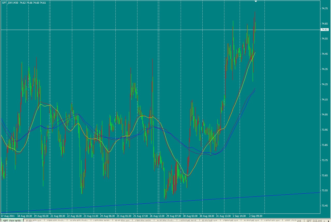The image size is (331, 222).
Task: Select the SPT_DXY,M30 chart tab
Action: 12,221
